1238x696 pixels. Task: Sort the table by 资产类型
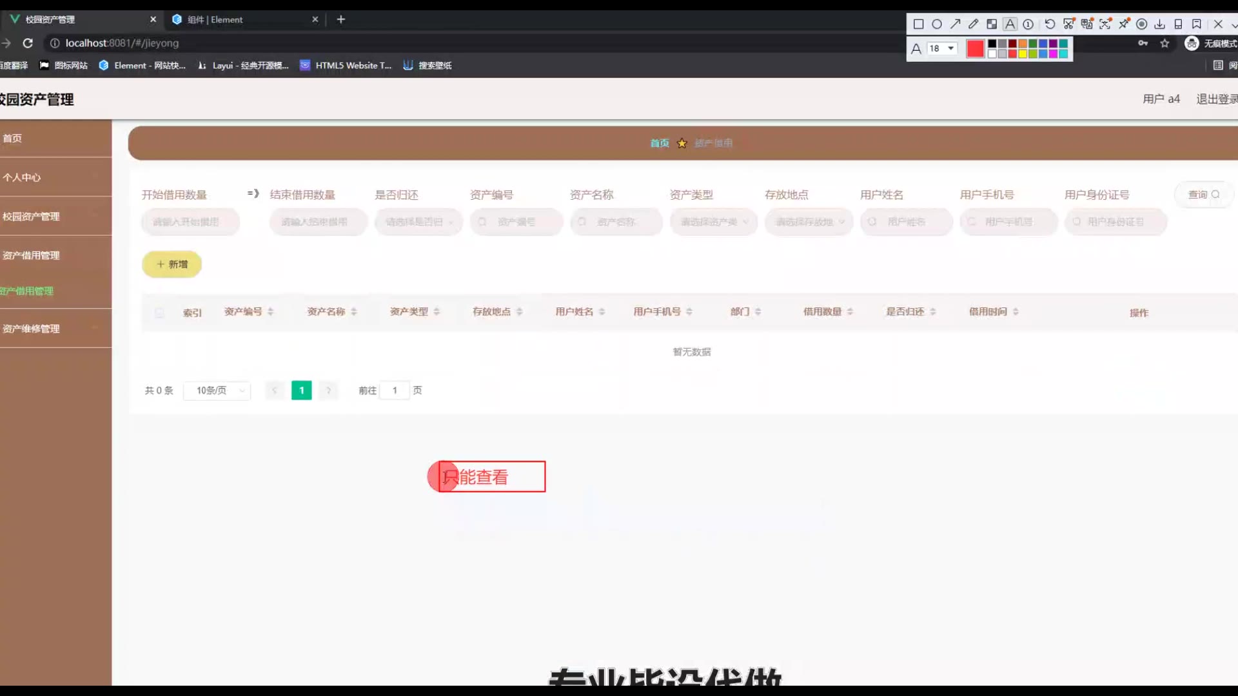(x=437, y=312)
